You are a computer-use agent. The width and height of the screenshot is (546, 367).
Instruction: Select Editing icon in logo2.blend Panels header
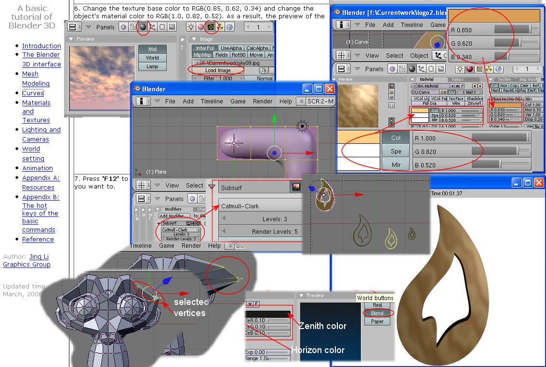[x=431, y=69]
